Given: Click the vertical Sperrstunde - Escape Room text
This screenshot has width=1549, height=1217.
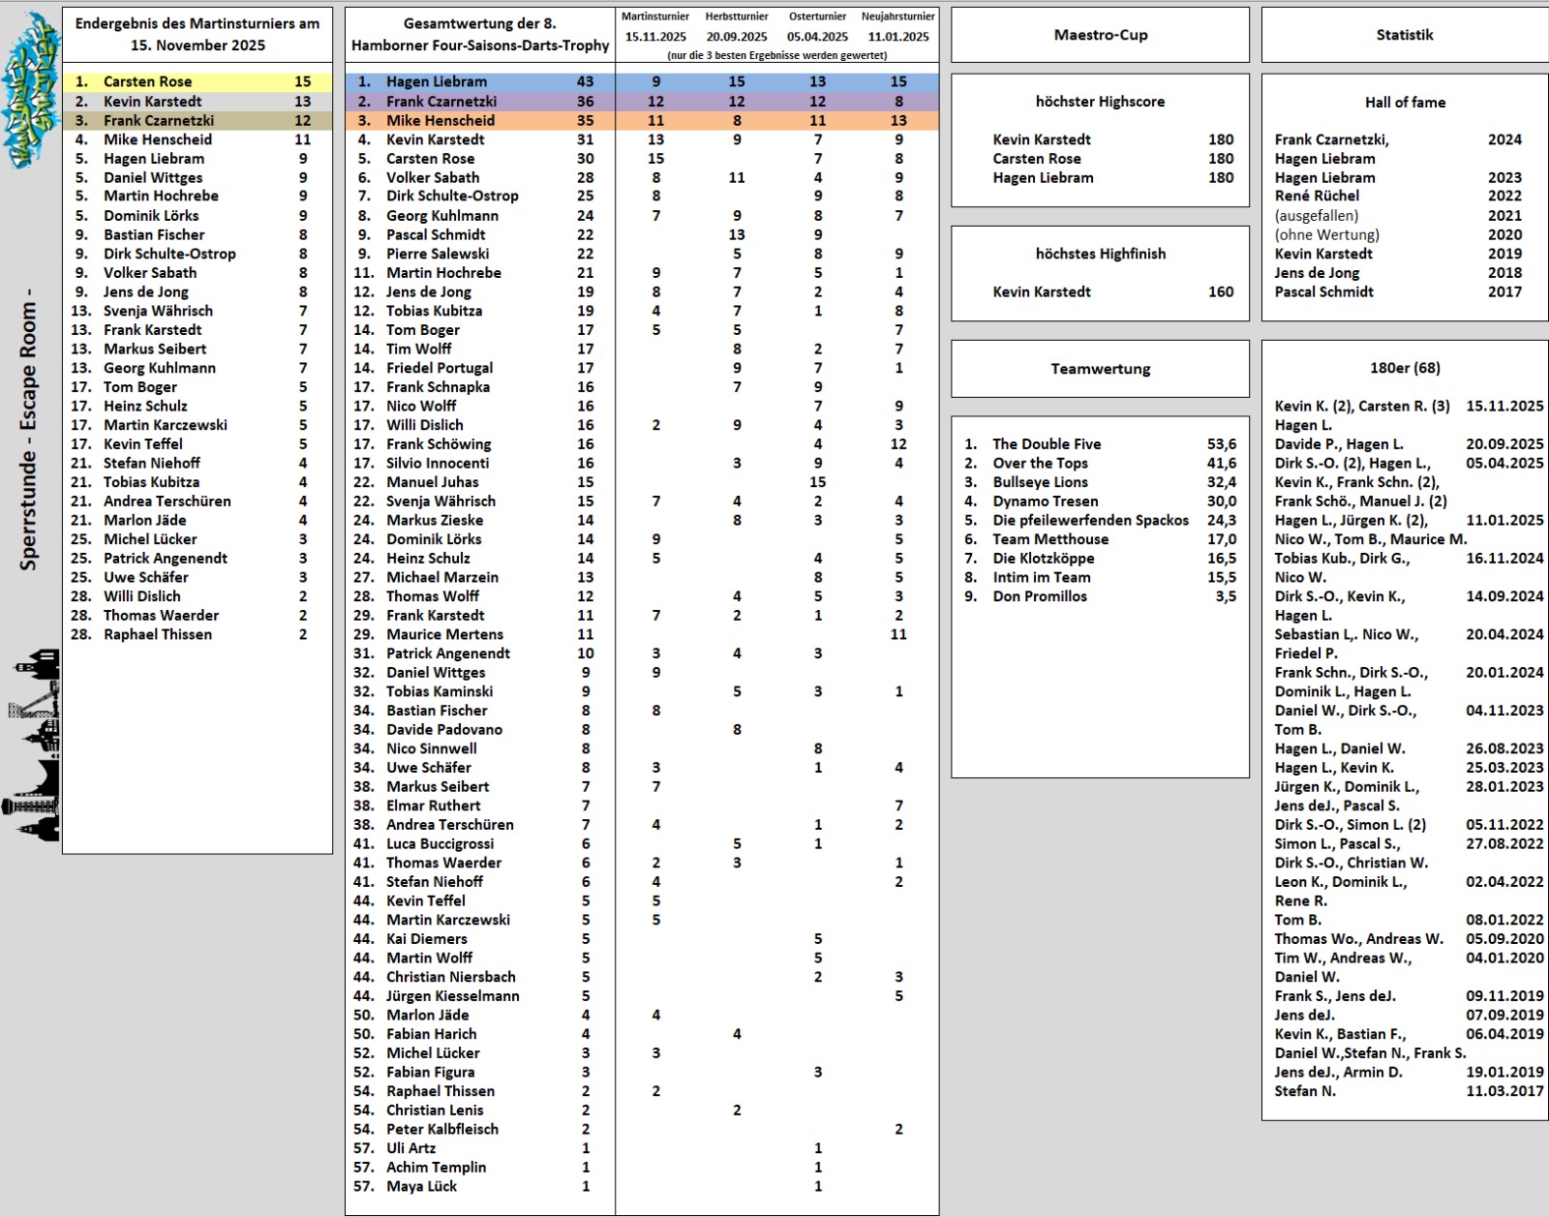Looking at the screenshot, I should point(29,429).
